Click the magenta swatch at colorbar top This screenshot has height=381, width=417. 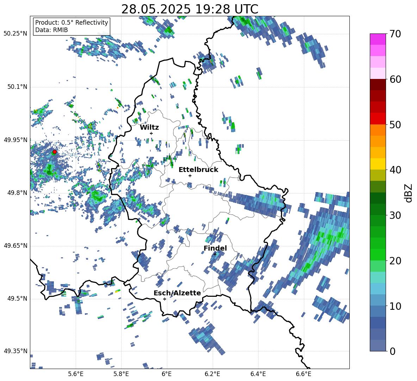coord(378,39)
